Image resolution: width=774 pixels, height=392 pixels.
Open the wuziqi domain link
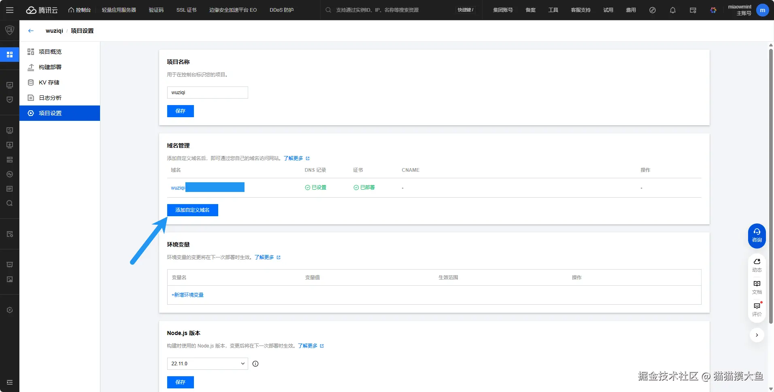208,188
